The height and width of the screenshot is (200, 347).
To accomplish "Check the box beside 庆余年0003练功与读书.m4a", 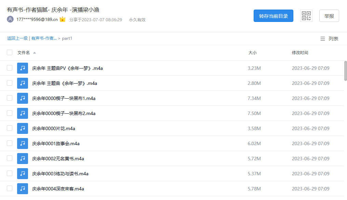I will pyautogui.click(x=10, y=174).
